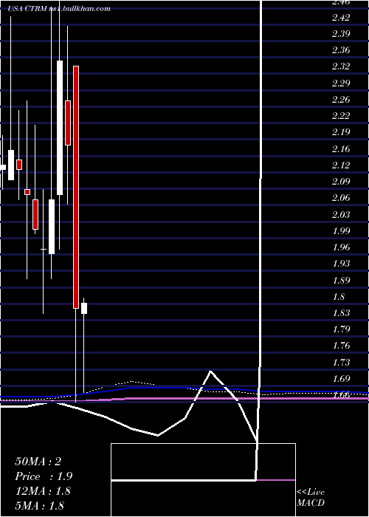
Task: Click the 2.29 price axis label
Action: click(x=340, y=83)
